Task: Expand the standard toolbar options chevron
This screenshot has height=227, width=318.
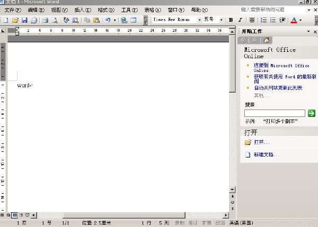Action: [x=146, y=20]
